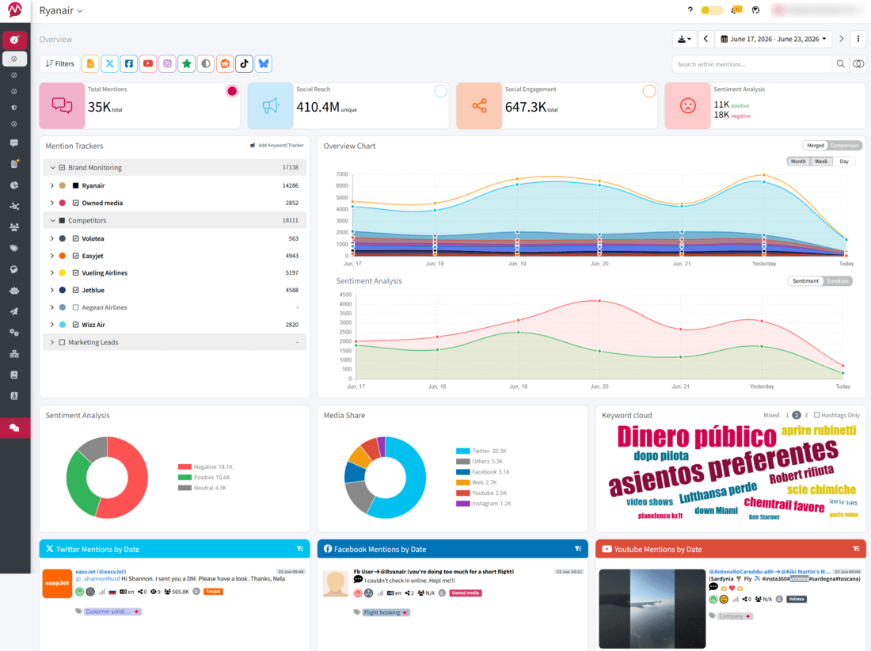Switch Overview Chart to Comparison
This screenshot has height=651, width=871.
(x=844, y=146)
